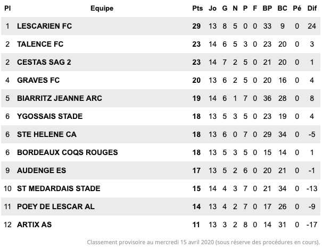Click the BC column header

282,8
